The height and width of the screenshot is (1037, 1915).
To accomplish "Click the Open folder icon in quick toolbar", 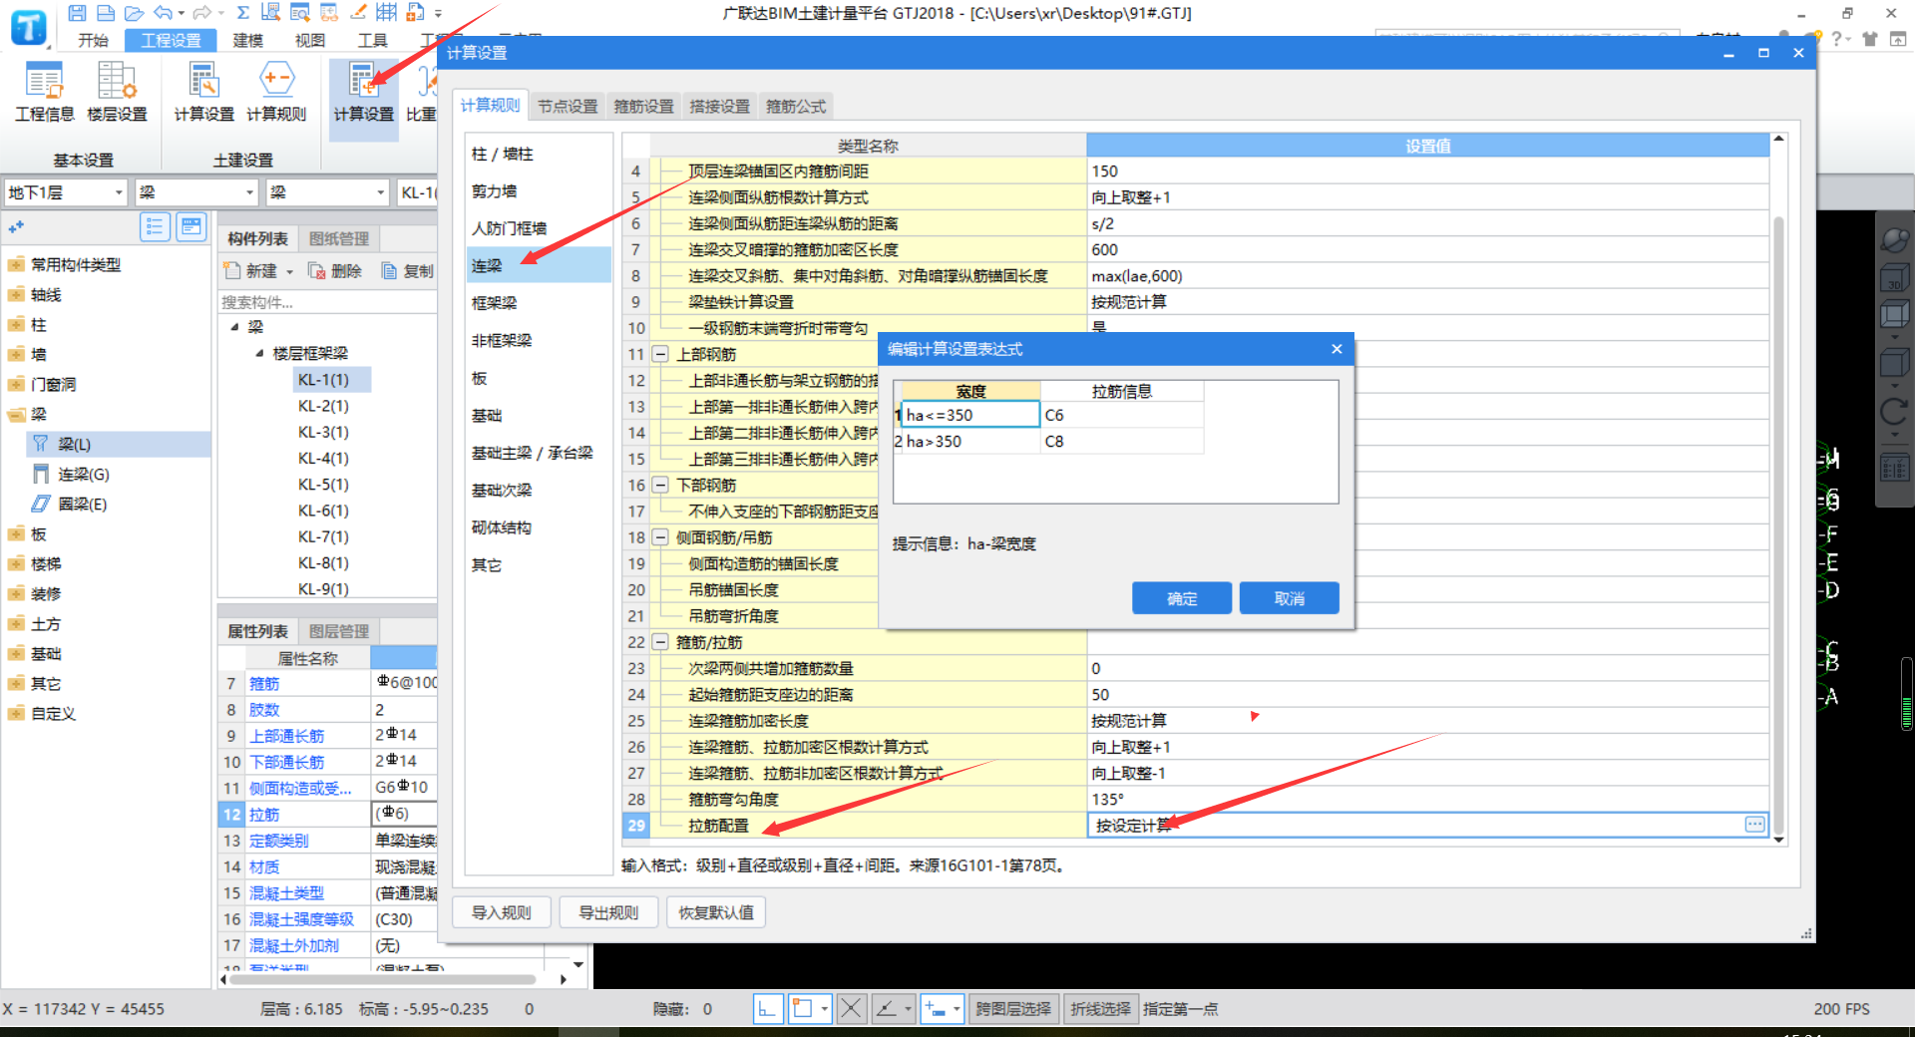I will click(134, 13).
